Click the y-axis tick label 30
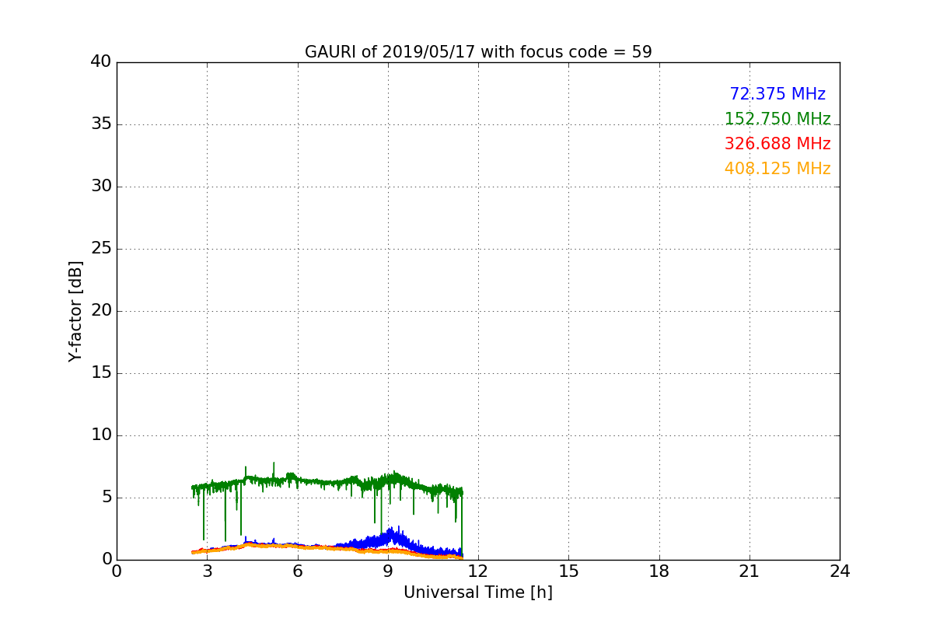The width and height of the screenshot is (933, 622). pyautogui.click(x=101, y=187)
